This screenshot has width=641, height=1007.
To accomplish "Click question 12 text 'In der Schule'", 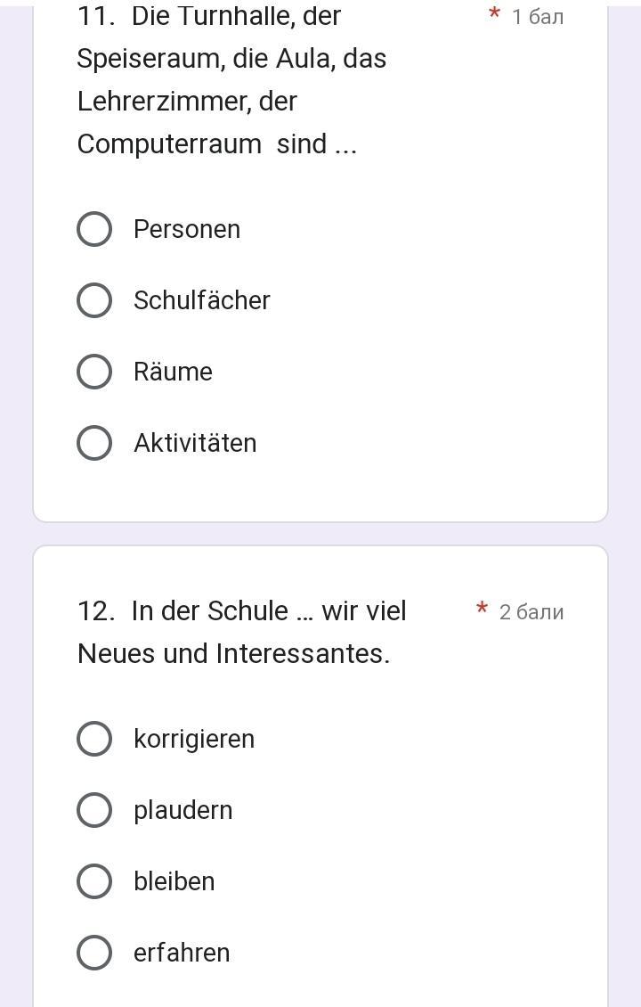I will pos(242,632).
